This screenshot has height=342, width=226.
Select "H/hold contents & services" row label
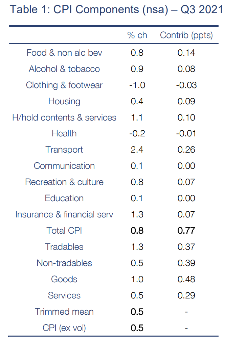pyautogui.click(x=64, y=117)
